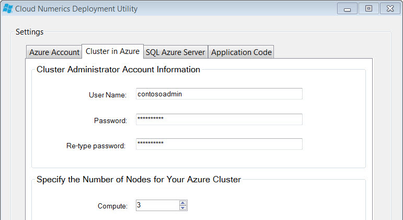Screen dimensions: 403x220
Task: Go to the Application Code tab
Action: coord(241,52)
